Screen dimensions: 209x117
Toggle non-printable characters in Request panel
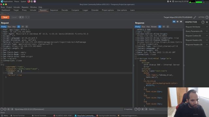[x=19, y=27]
